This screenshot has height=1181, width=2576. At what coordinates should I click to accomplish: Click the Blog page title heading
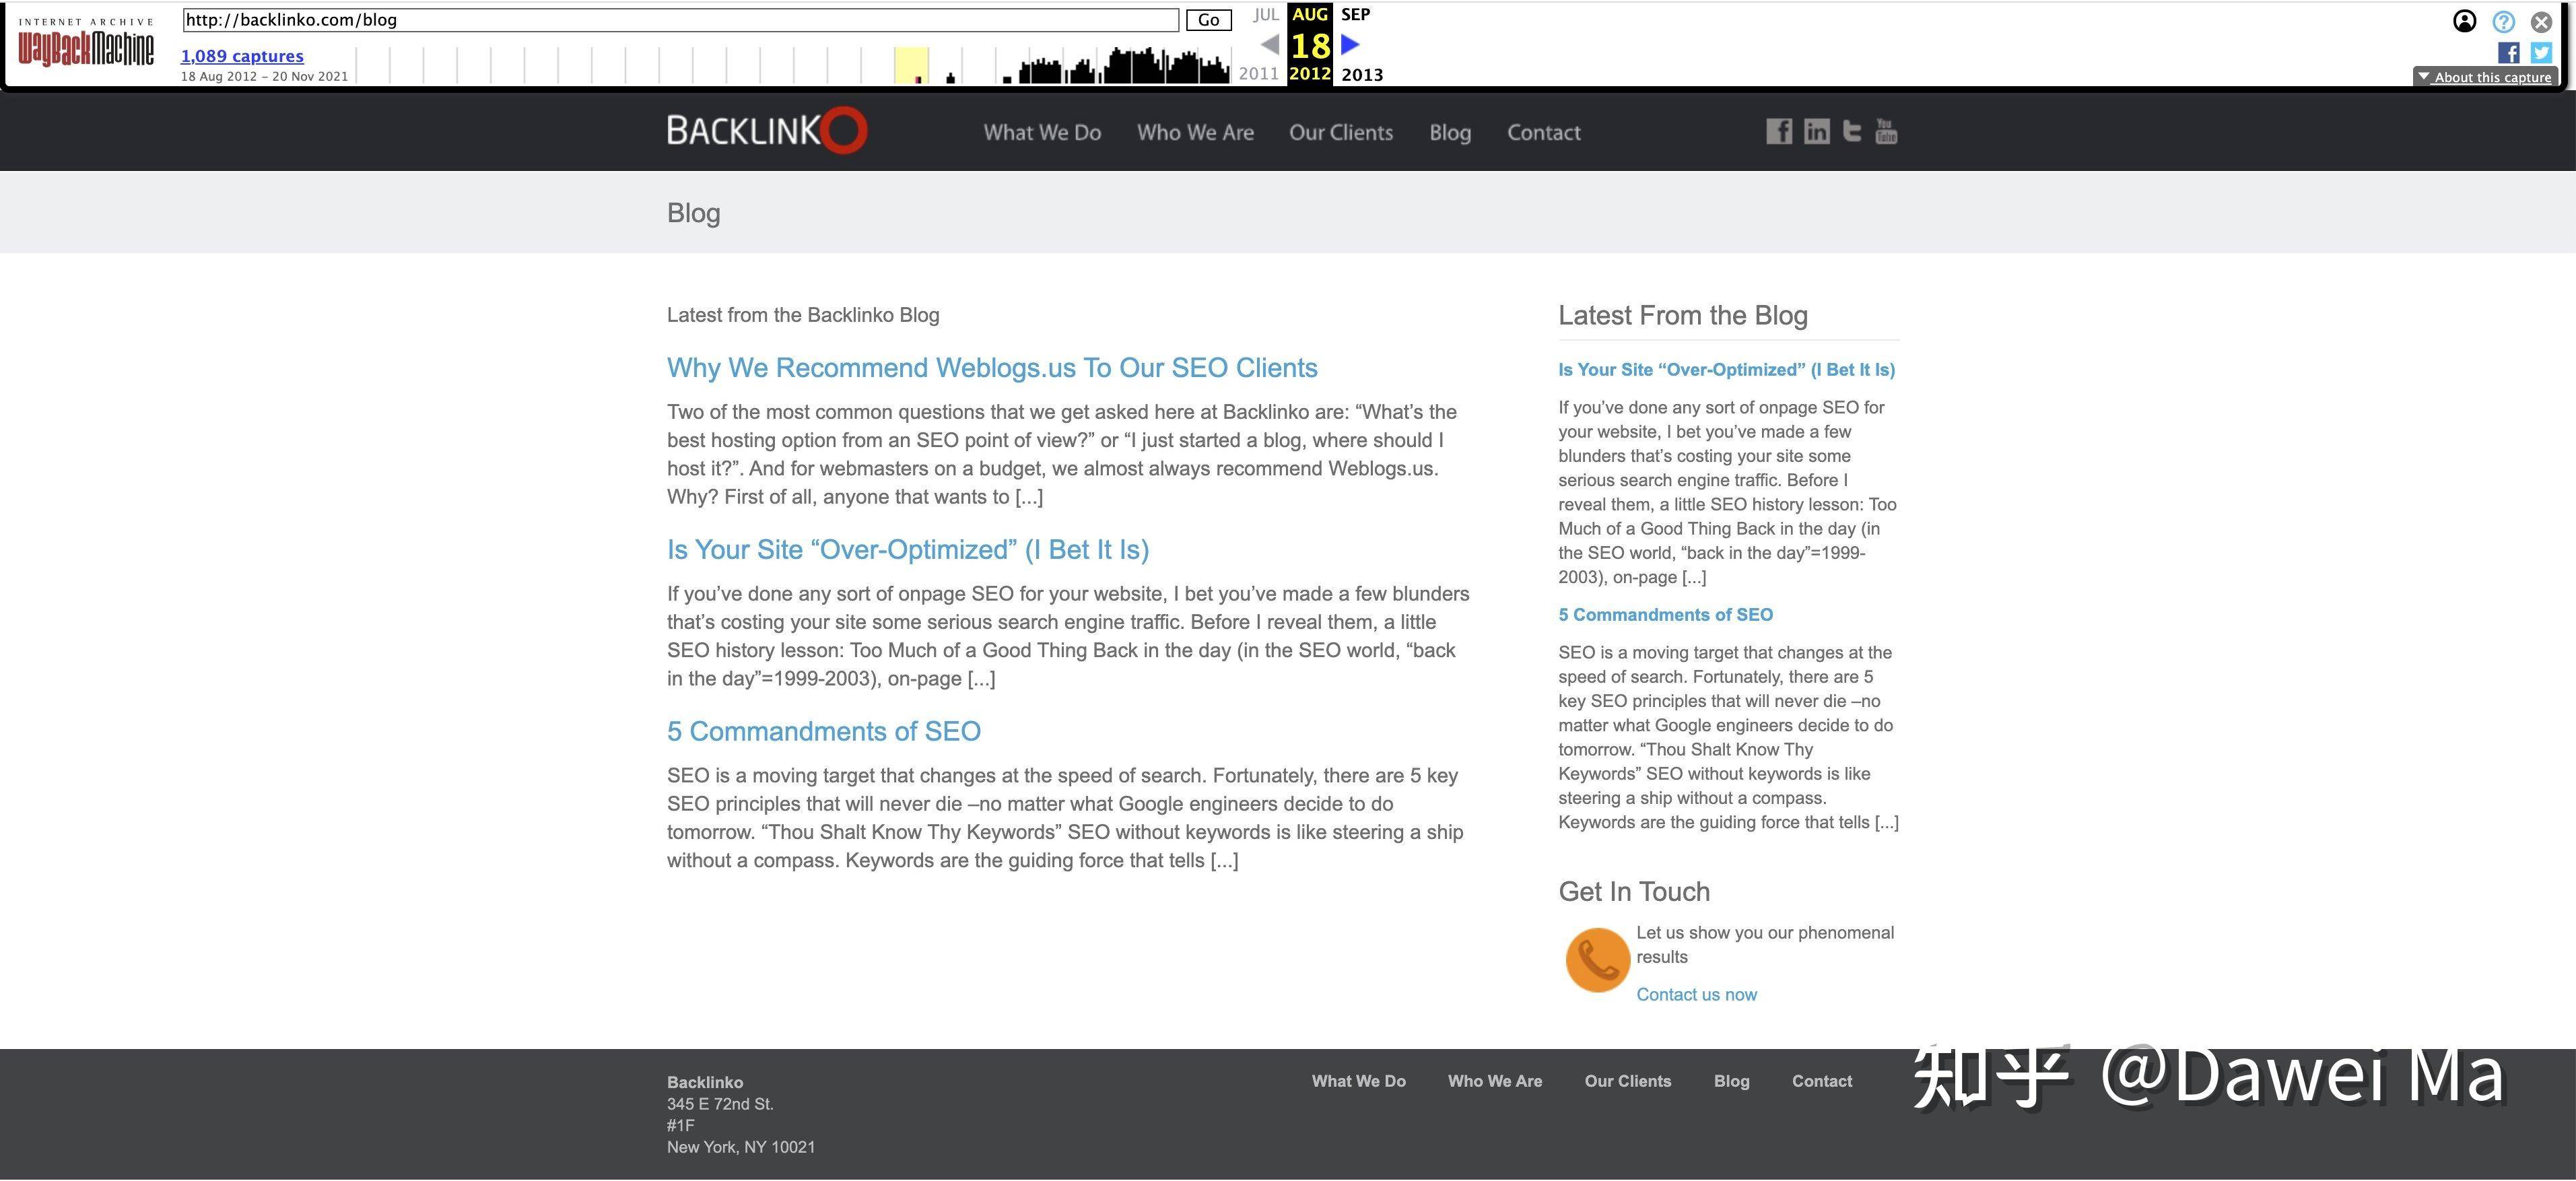tap(694, 213)
